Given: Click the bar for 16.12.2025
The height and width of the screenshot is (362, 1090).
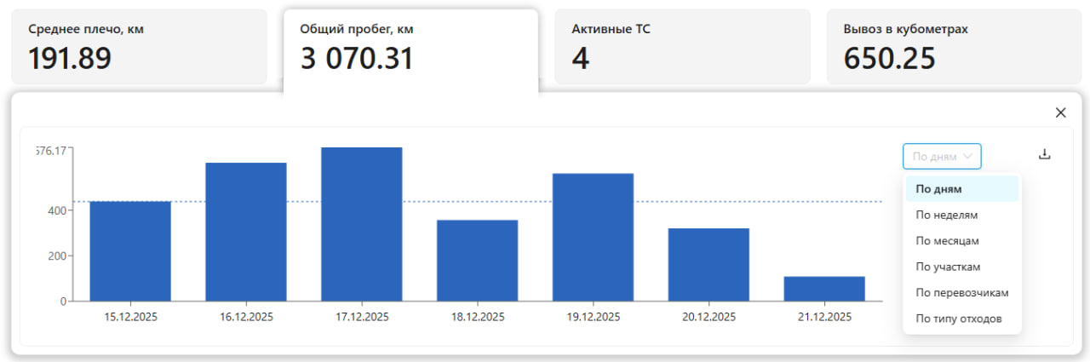Looking at the screenshot, I should tap(246, 232).
